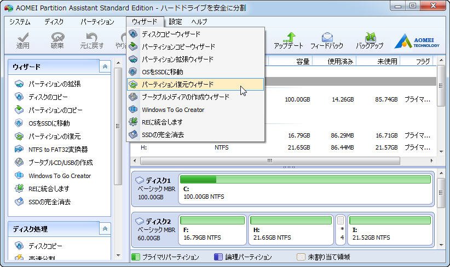
Task: Select the small unallocated block on ディスク2
Action: click(341, 230)
